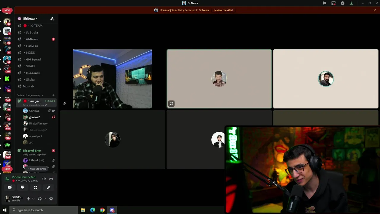Image resolution: width=380 pixels, height=214 pixels.
Task: Click Video Connected status text
Action: [x=23, y=177]
